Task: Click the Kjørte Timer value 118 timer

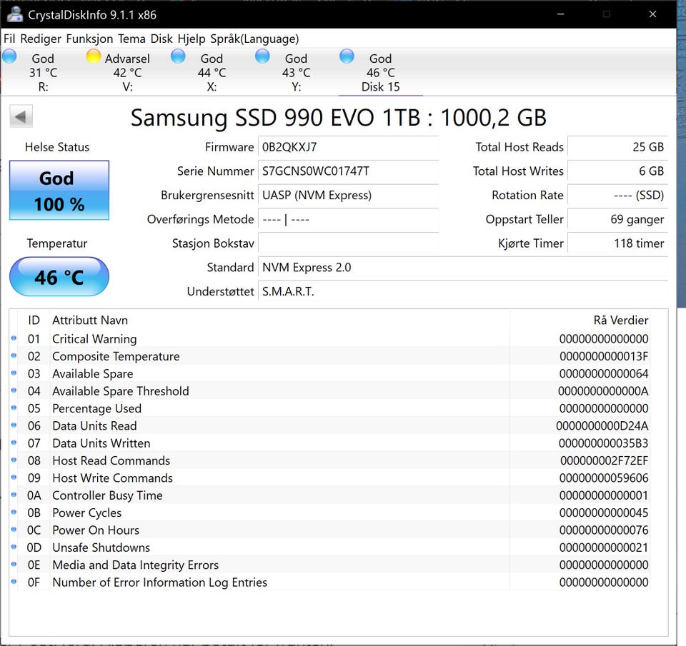Action: (617, 243)
